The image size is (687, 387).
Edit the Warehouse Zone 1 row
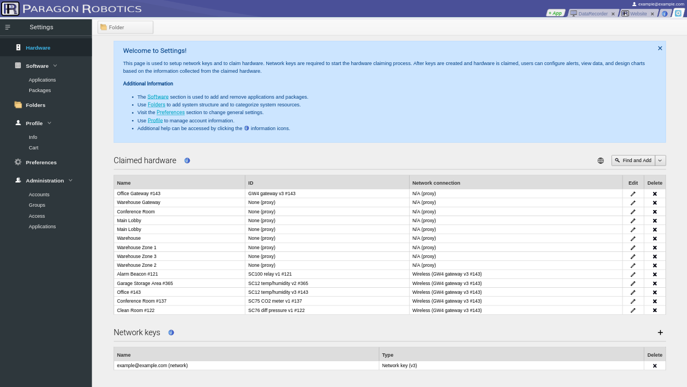pos(633,248)
